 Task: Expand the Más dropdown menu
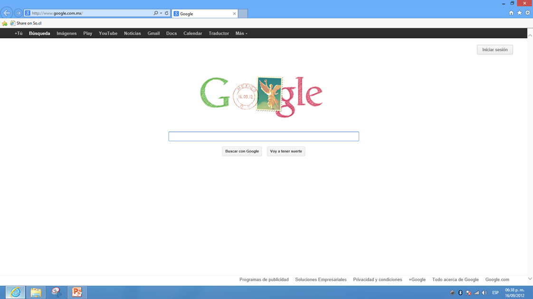241,34
